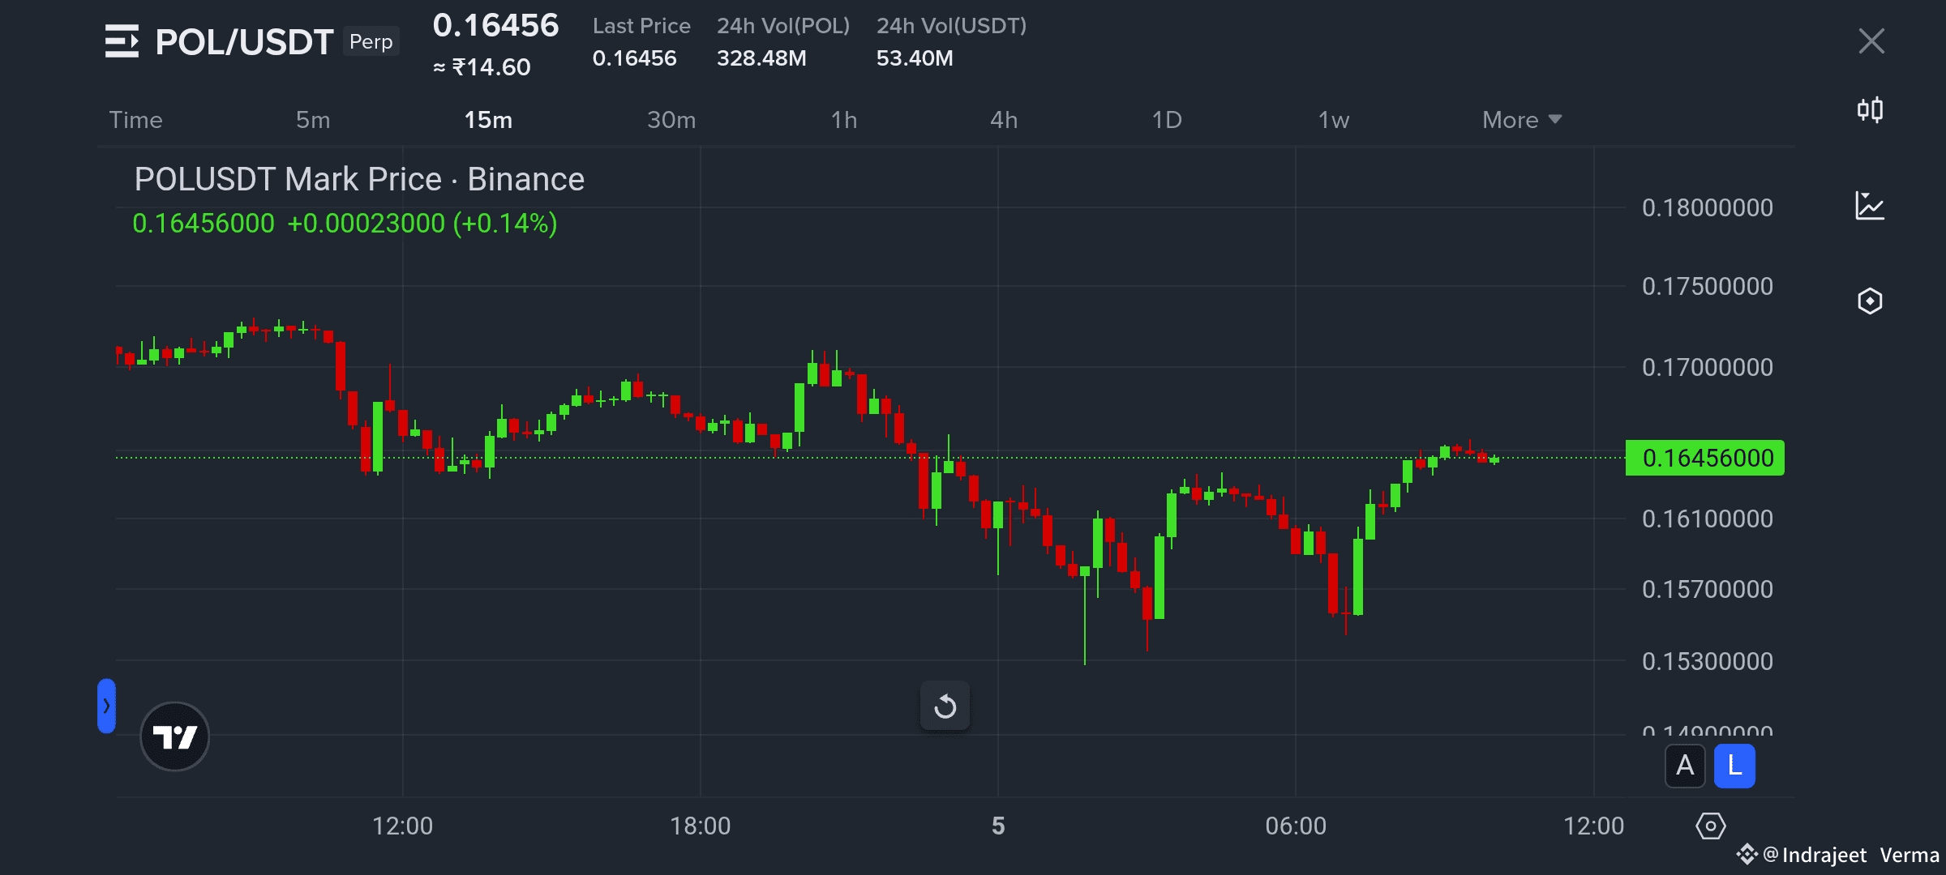This screenshot has width=1946, height=875.
Task: Expand the More timeframes dropdown
Action: [x=1521, y=120]
